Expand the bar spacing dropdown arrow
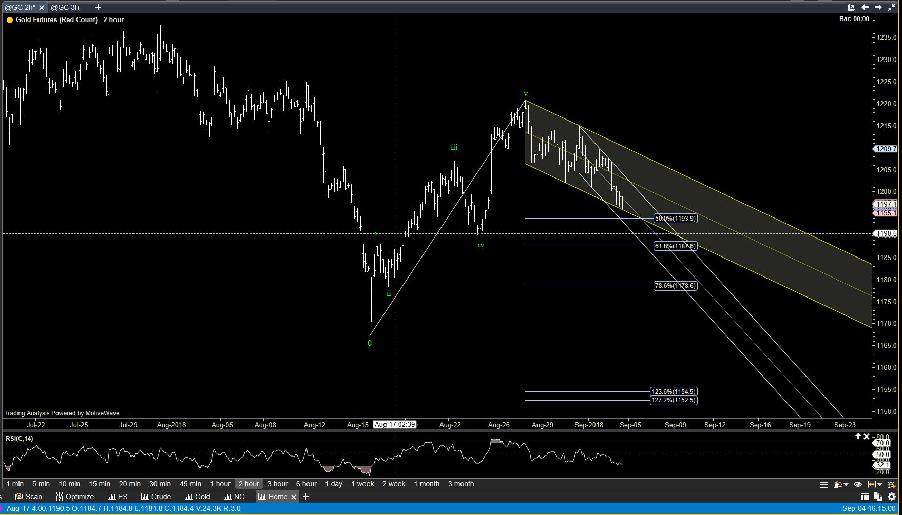Viewport: 902px width, 515px height. pos(880,484)
